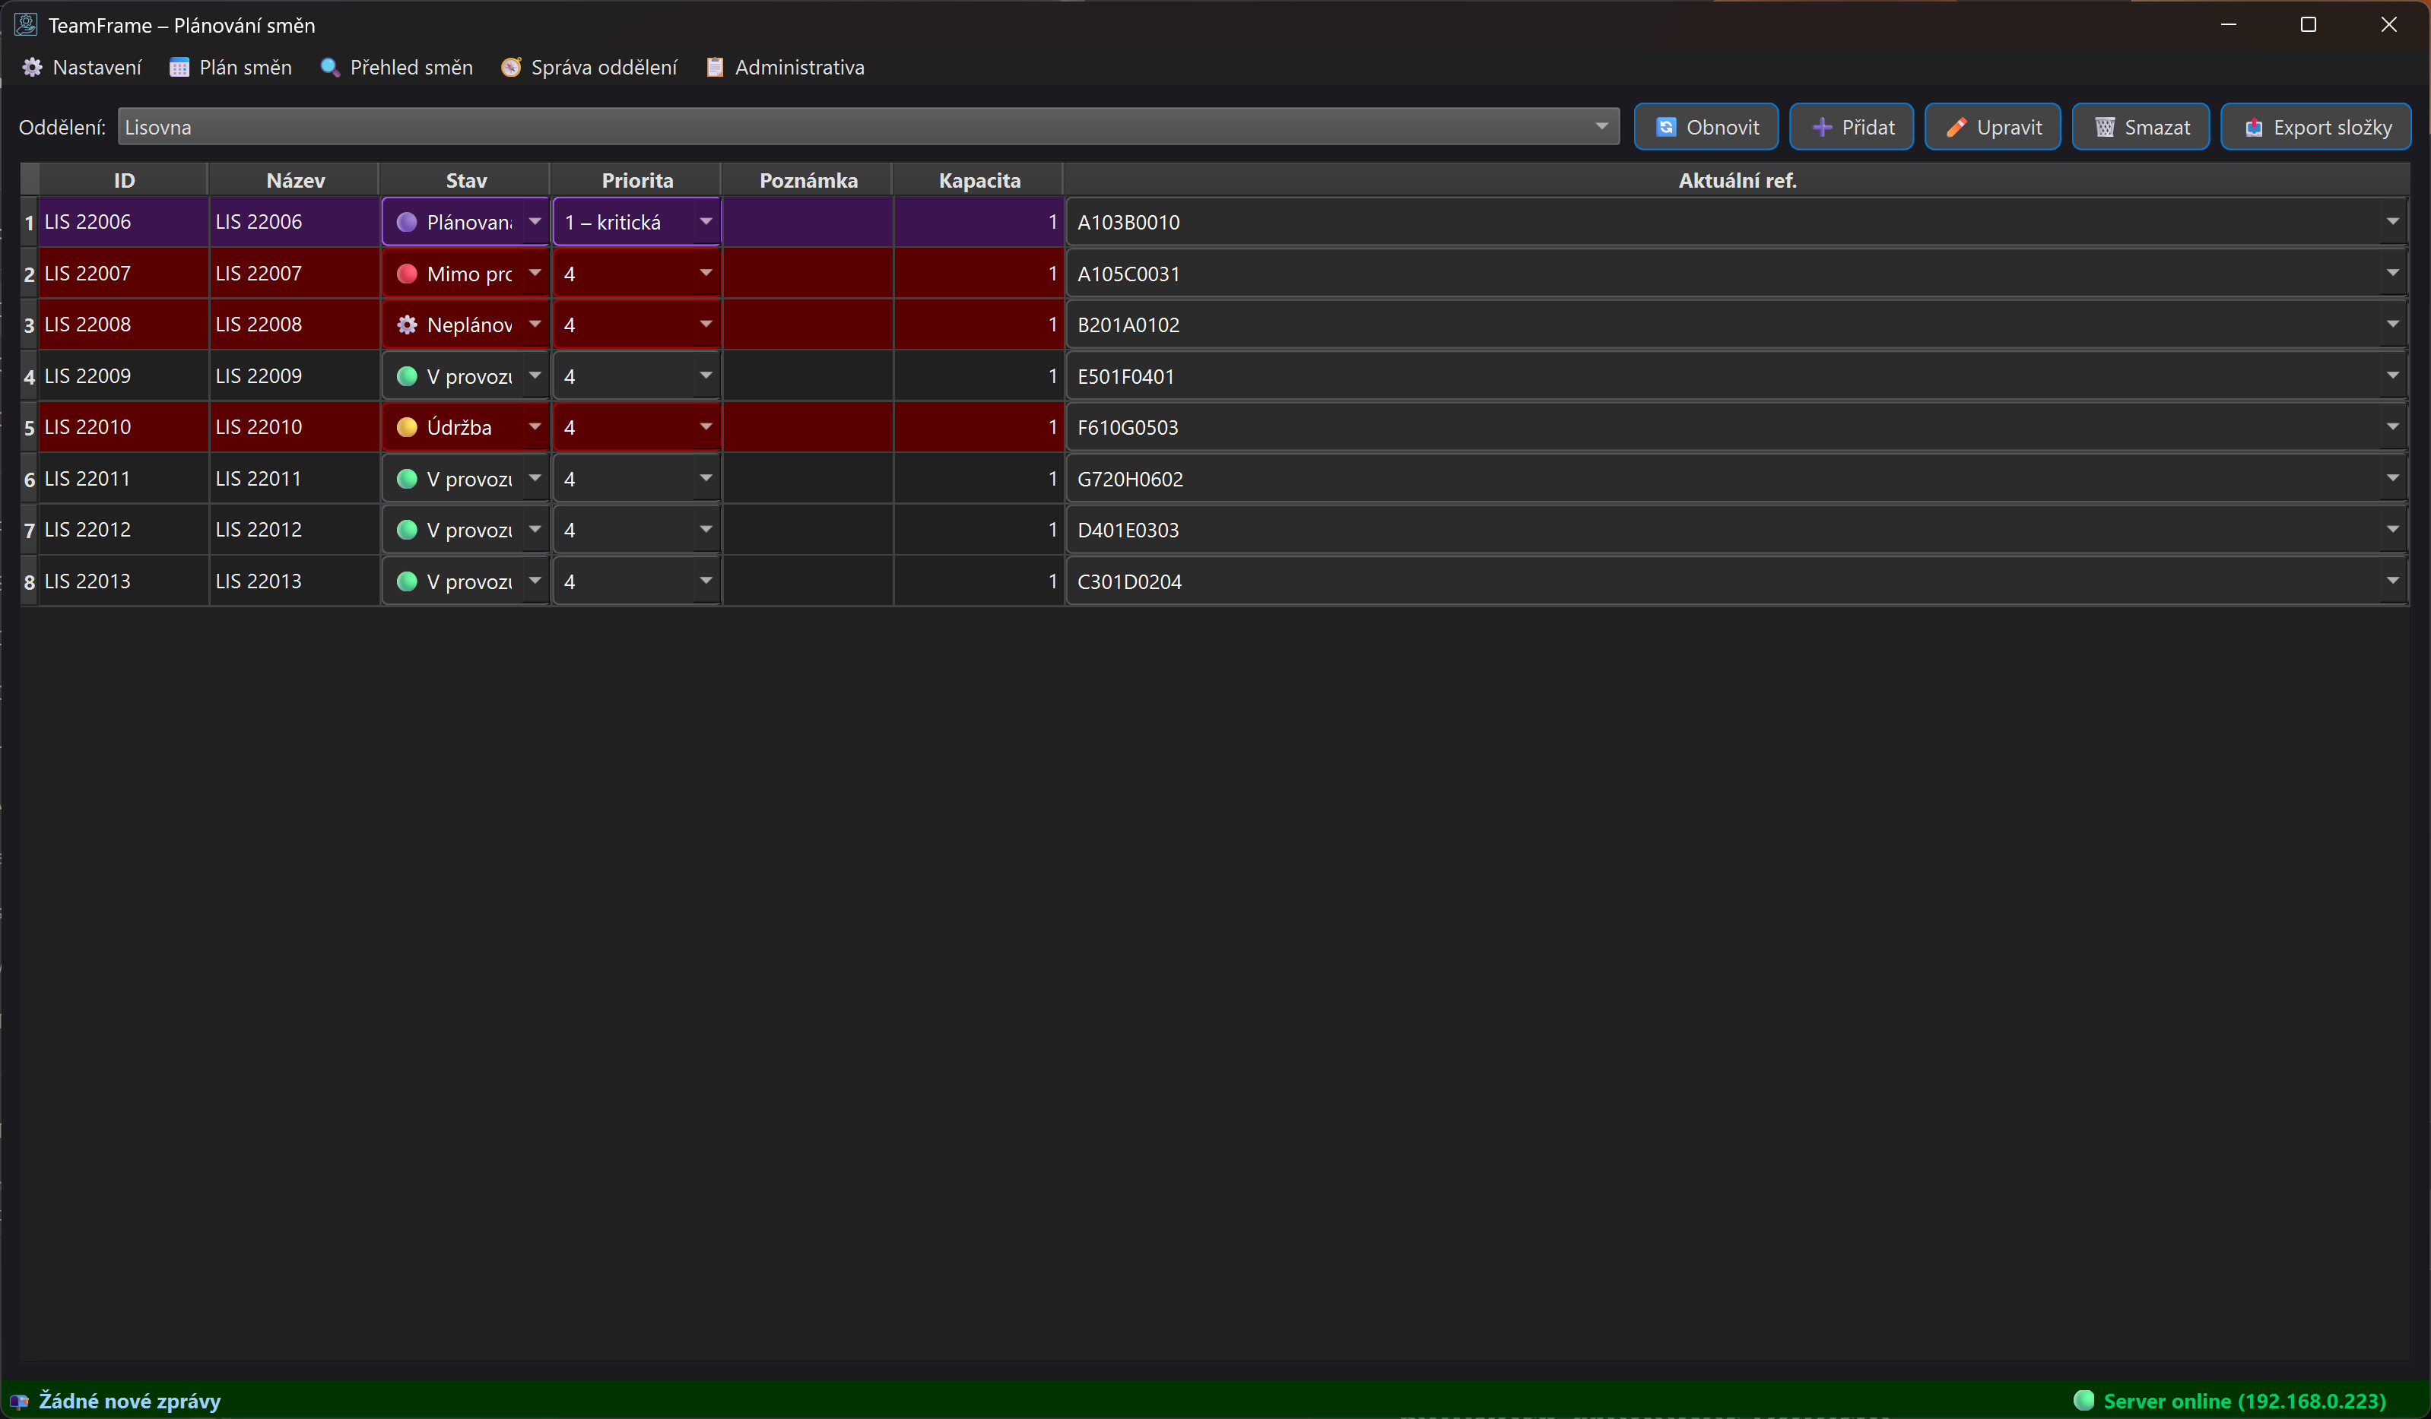This screenshot has height=1419, width=2431.
Task: Click the green server status indicator
Action: click(x=2083, y=1400)
